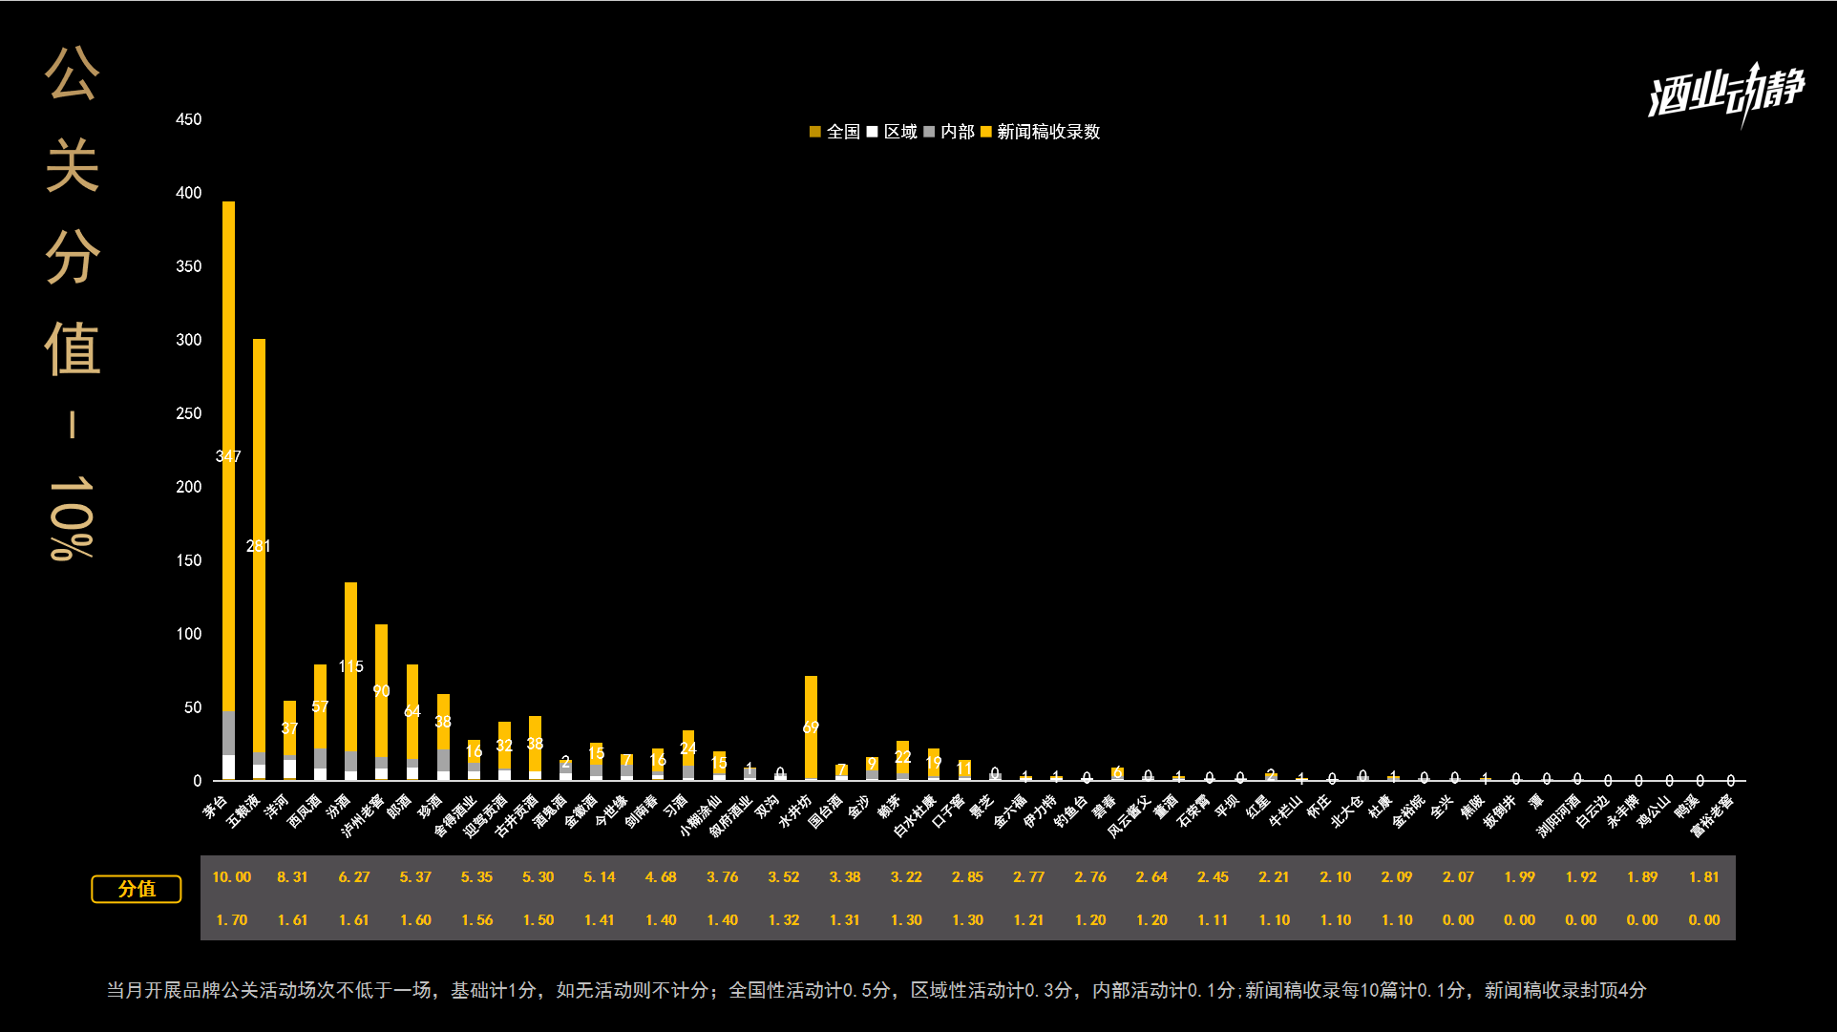This screenshot has width=1837, height=1032.
Task: Click score cell 1.56
Action: click(476, 920)
